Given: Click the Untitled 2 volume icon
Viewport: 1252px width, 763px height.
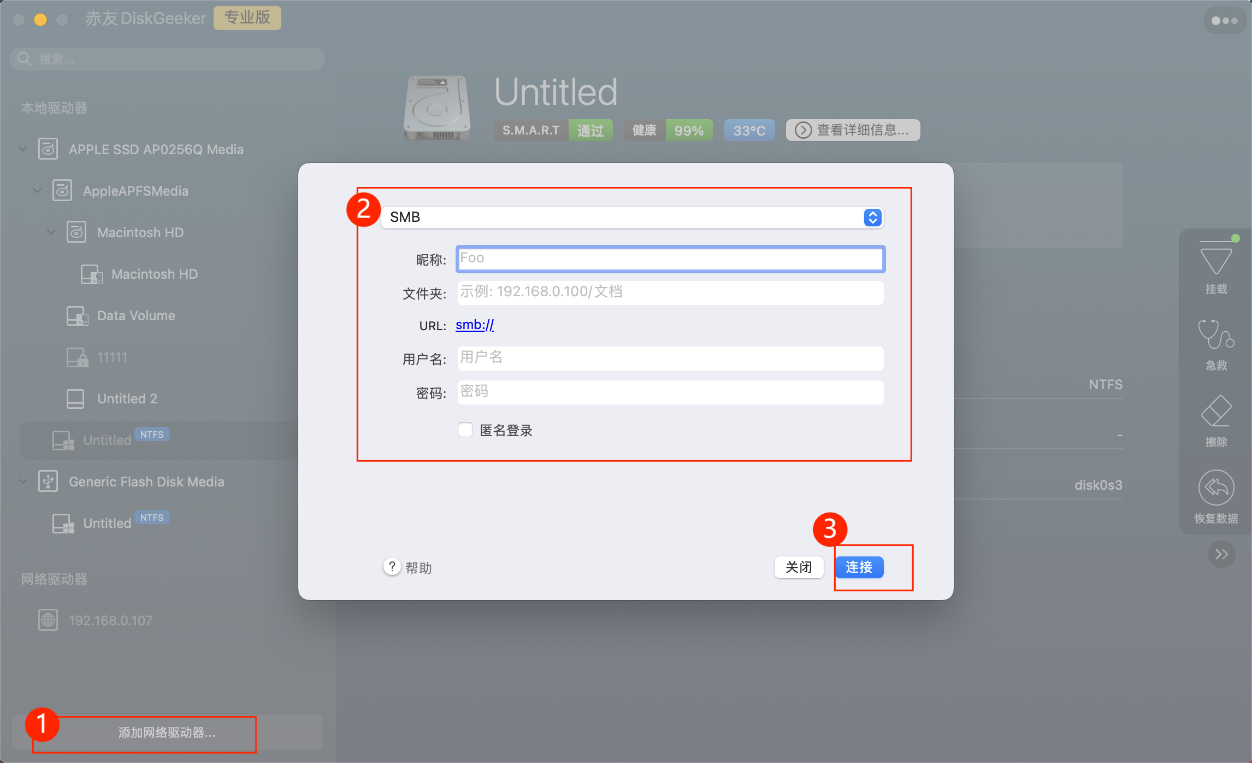Looking at the screenshot, I should tap(75, 398).
